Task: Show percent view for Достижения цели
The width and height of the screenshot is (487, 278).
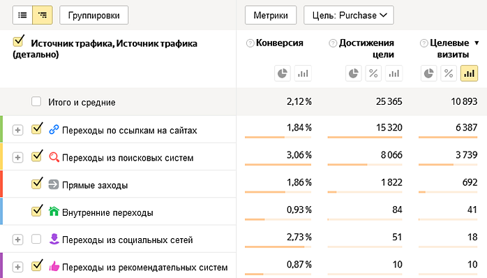Action: (x=373, y=73)
